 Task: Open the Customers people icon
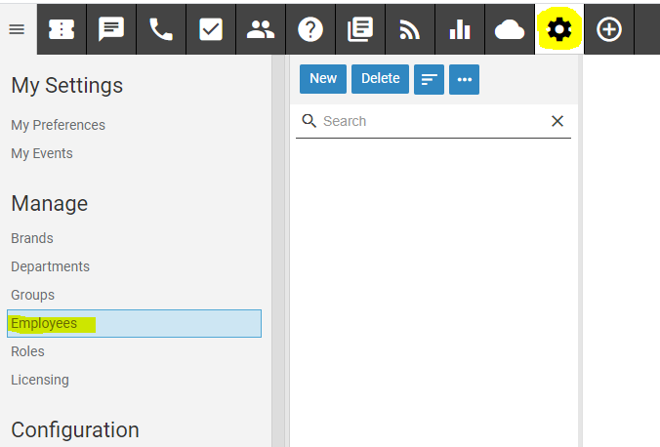tap(261, 29)
